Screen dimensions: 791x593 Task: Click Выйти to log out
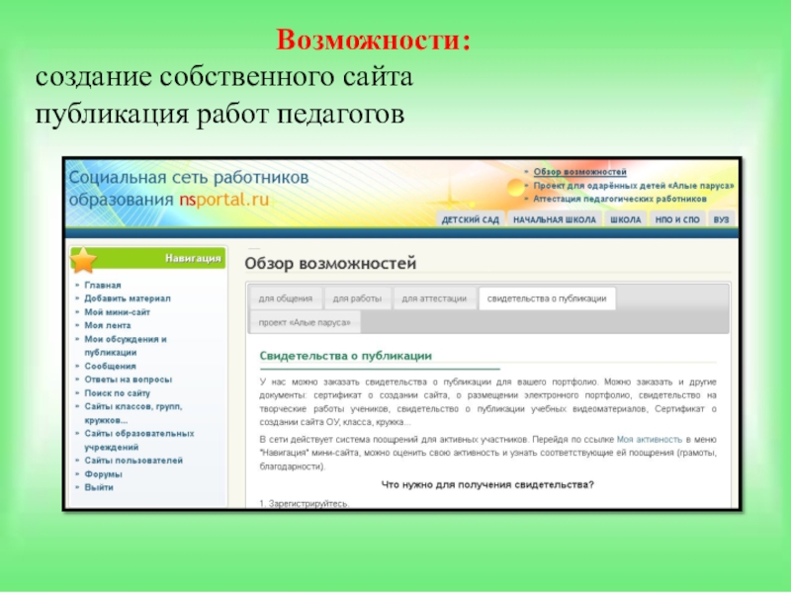(98, 487)
